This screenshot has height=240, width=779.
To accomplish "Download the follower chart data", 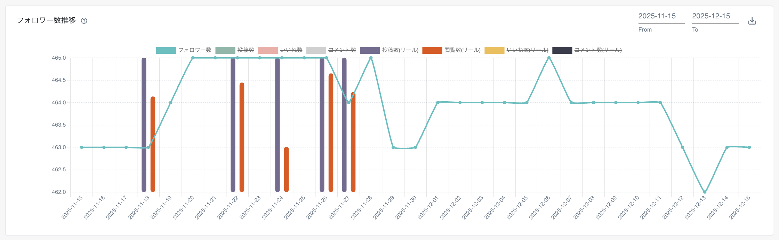I will pos(752,21).
